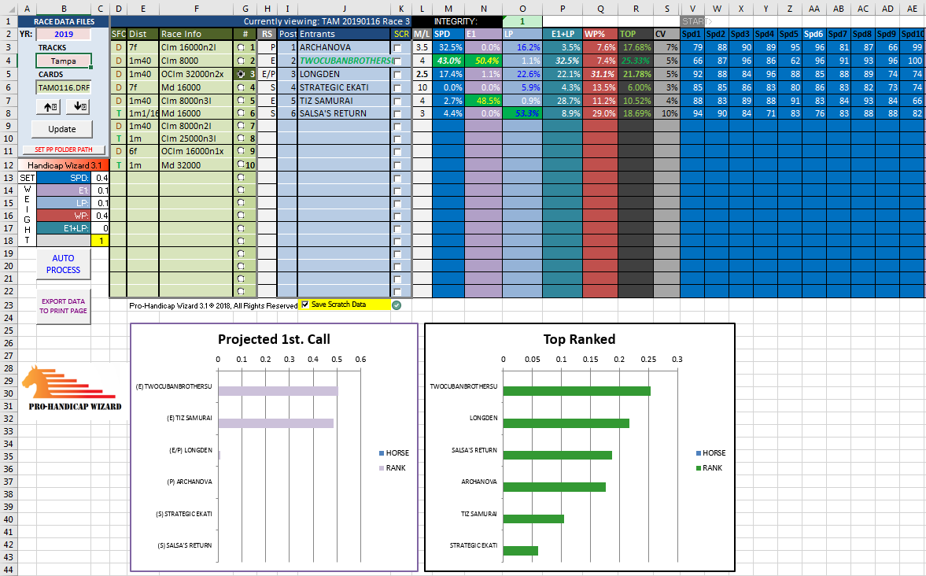
Task: Click the SET PP FOLDER PATH button
Action: tap(62, 150)
